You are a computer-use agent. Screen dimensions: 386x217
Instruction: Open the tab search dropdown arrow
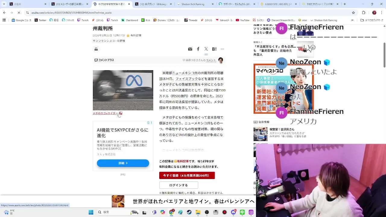[4, 4]
